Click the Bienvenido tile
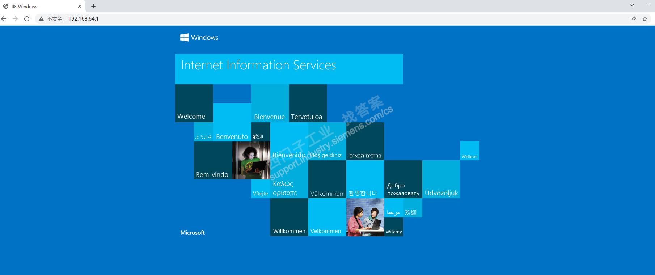The width and height of the screenshot is (655, 275). [289, 141]
